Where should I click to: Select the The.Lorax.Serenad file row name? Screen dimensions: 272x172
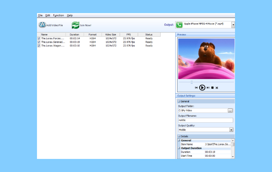pyautogui.click(x=53, y=42)
